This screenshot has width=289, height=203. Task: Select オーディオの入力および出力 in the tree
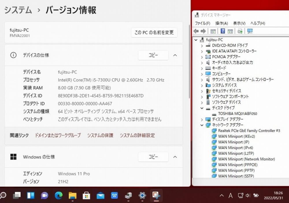pyautogui.click(x=232, y=62)
